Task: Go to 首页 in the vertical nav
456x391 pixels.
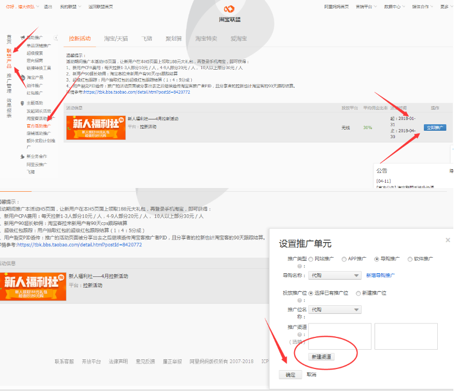Action: pos(9,39)
